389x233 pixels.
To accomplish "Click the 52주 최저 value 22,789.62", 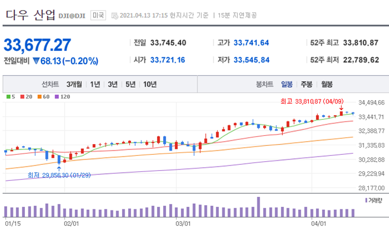I will coord(361,60).
